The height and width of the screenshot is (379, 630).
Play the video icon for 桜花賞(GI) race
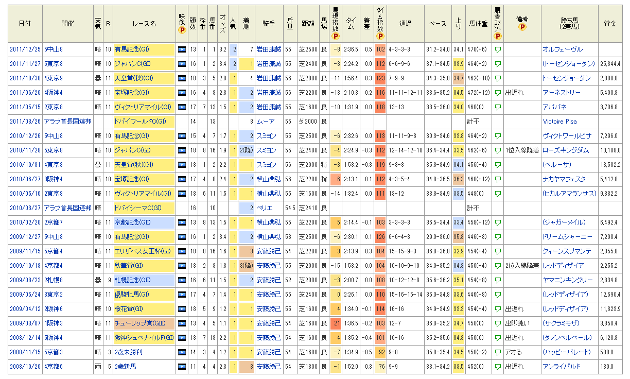click(181, 309)
